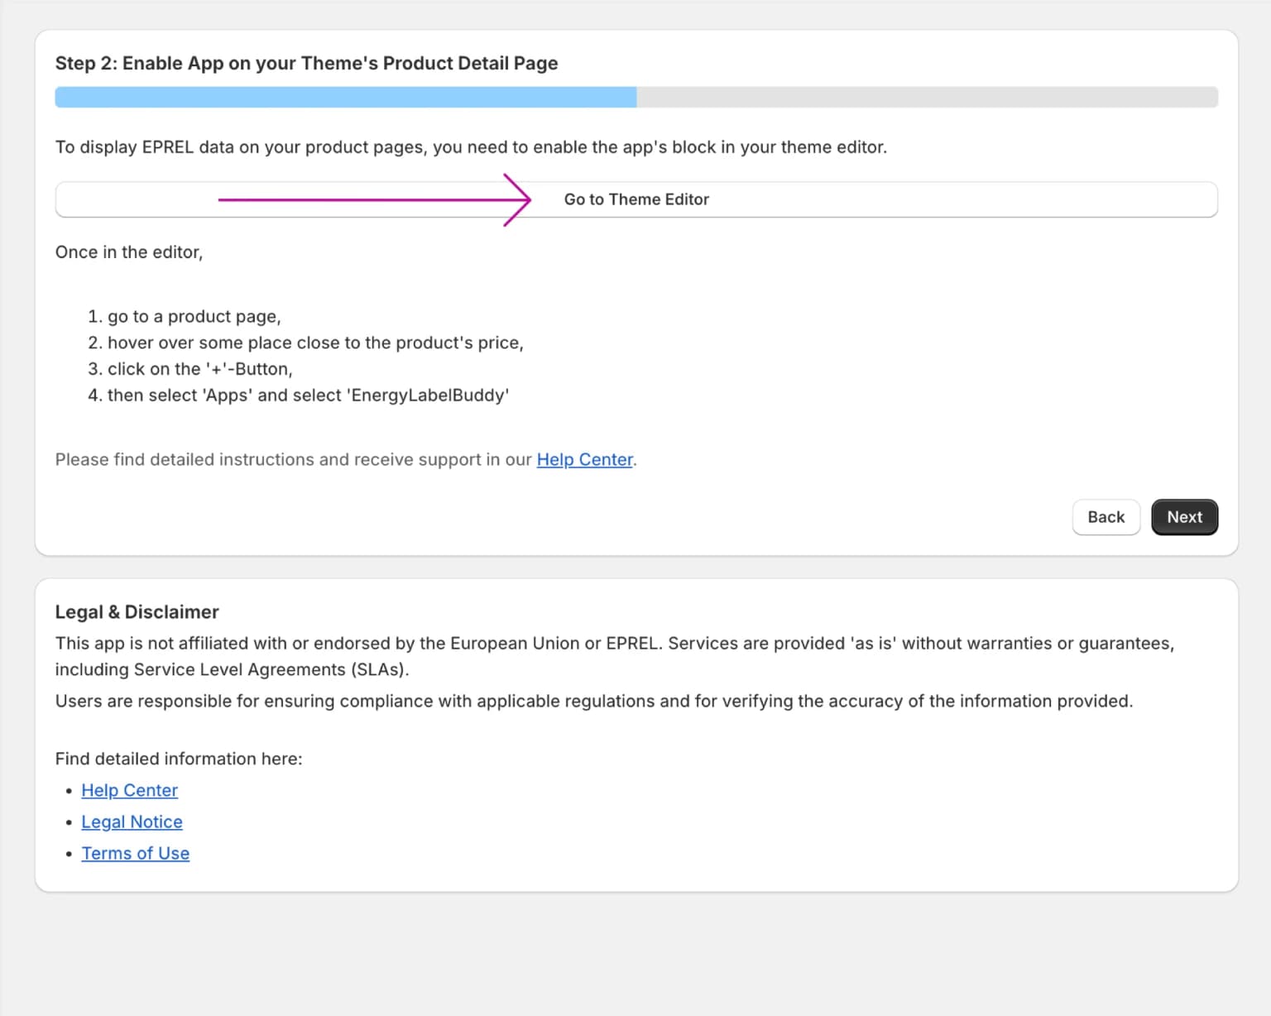The image size is (1271, 1016).
Task: Click the bullet beside Help Center
Action: pos(70,791)
